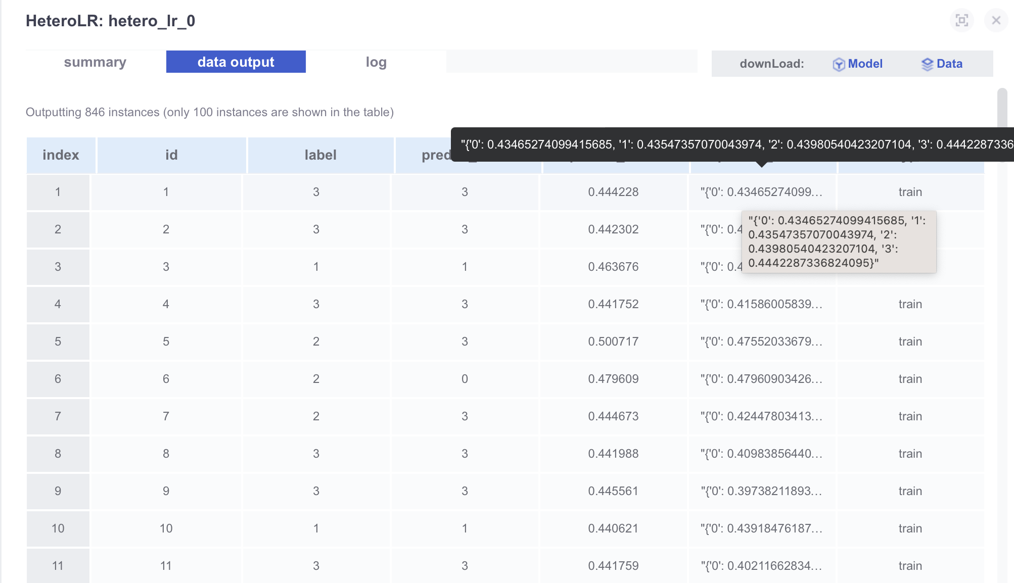This screenshot has height=583, width=1014.
Task: Download the Data output
Action: (x=950, y=64)
